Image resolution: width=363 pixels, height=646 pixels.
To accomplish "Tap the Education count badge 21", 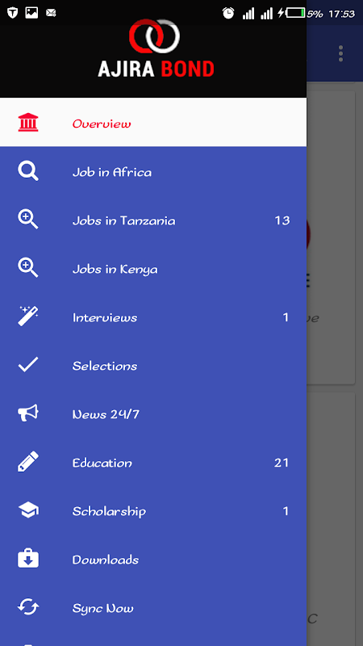I will [x=282, y=463].
